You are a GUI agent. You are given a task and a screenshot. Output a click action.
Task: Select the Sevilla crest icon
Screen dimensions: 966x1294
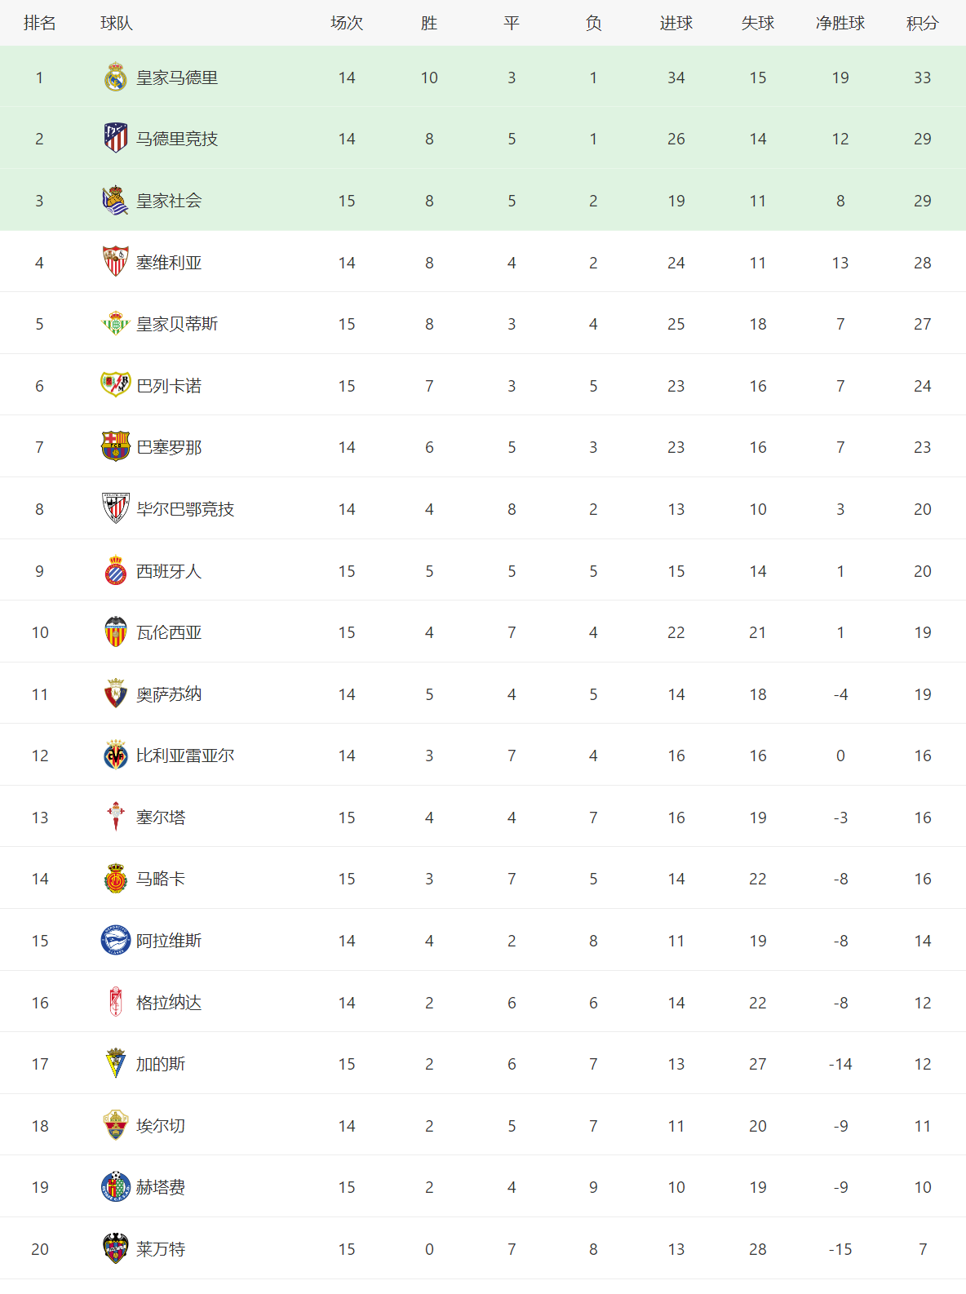(116, 262)
